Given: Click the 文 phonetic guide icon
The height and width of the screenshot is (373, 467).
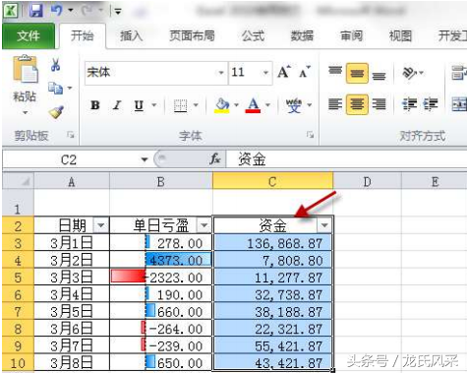Looking at the screenshot, I should (294, 105).
